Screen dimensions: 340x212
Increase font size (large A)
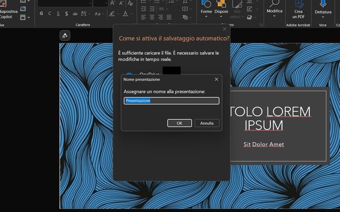pos(113,3)
